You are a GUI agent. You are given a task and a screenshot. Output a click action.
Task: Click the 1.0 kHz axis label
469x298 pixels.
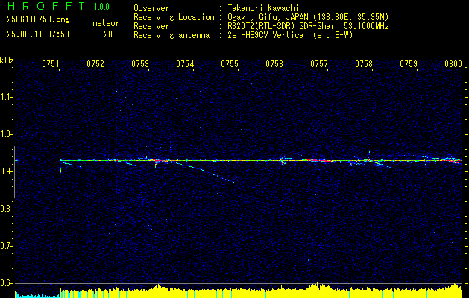(x=6, y=134)
